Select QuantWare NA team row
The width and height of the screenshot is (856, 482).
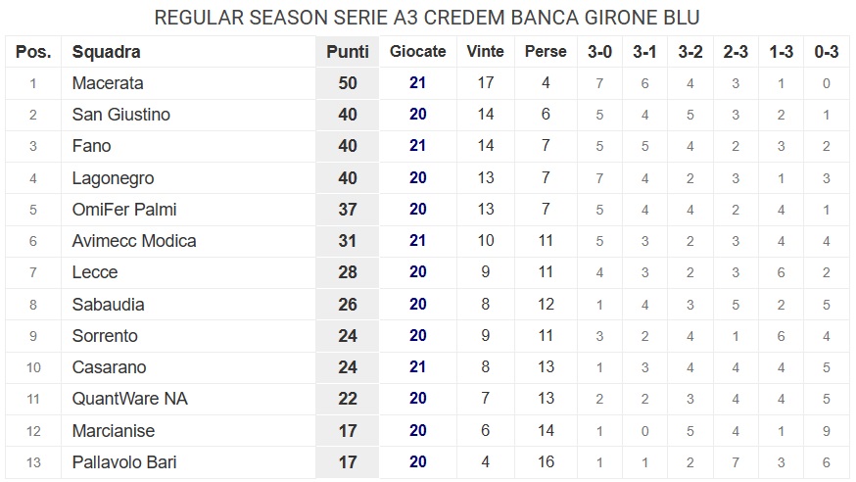point(427,399)
